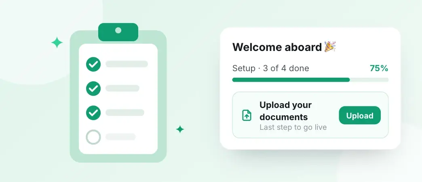Click the "Setup · 3 of 4 done" text

[x=270, y=68]
